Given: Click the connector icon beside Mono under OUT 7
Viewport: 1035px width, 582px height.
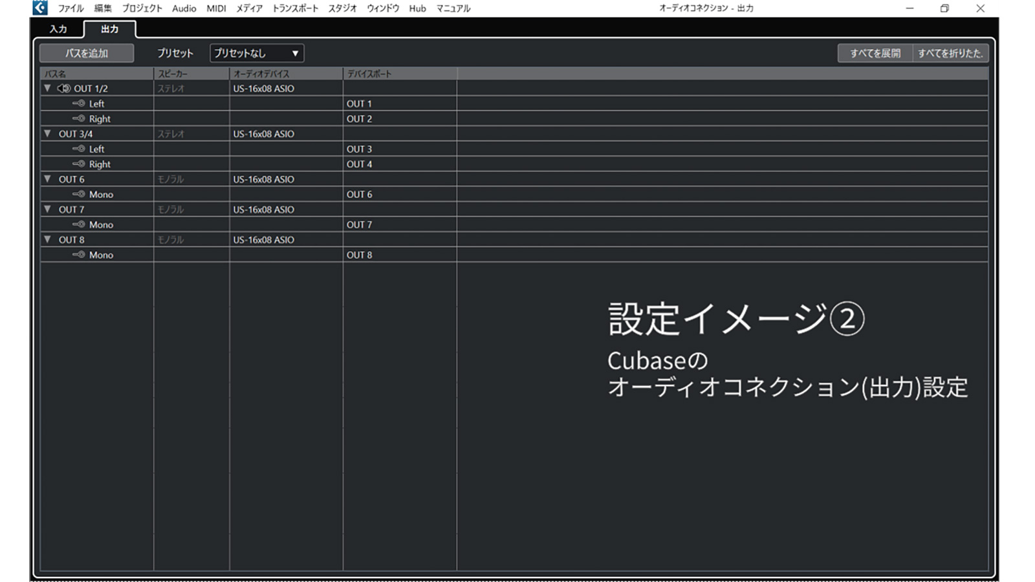Looking at the screenshot, I should coord(79,224).
